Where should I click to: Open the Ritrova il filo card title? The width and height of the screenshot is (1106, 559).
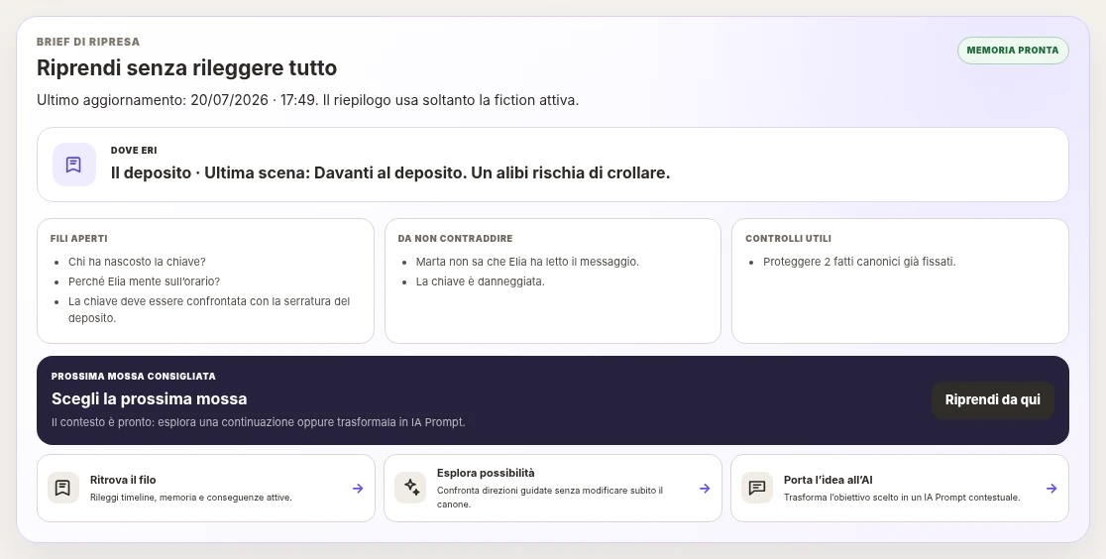pos(123,480)
